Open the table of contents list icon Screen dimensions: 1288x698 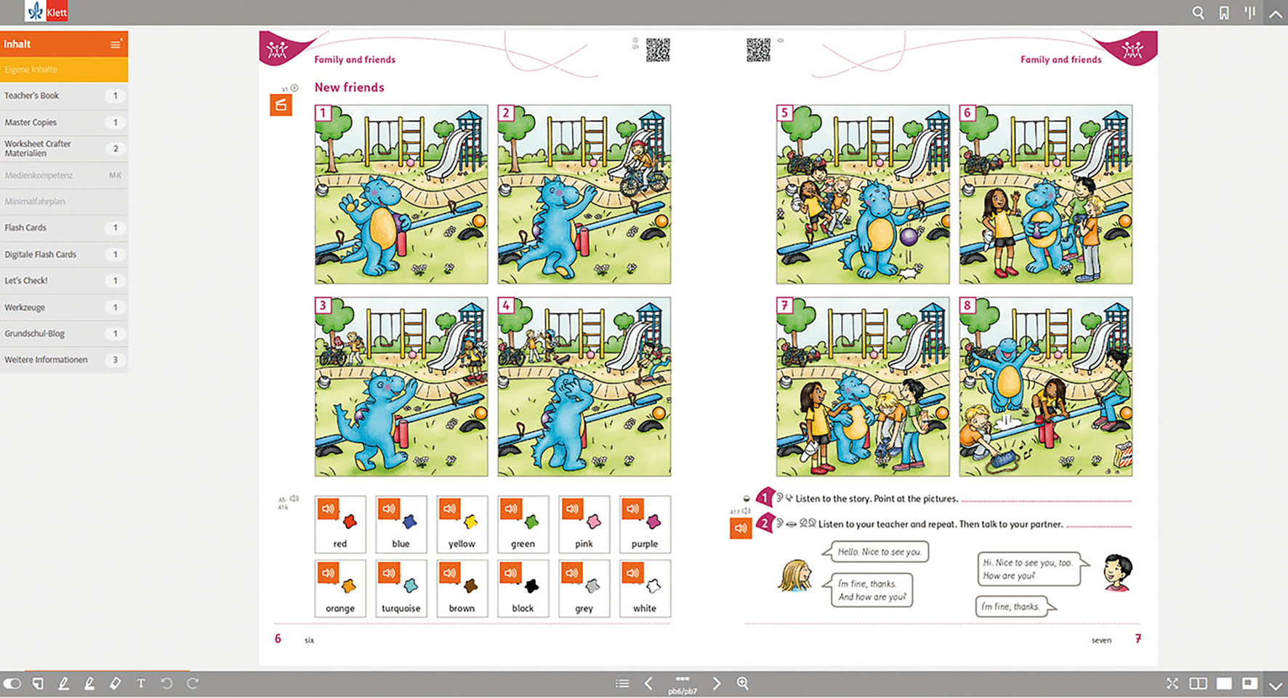pyautogui.click(x=622, y=683)
